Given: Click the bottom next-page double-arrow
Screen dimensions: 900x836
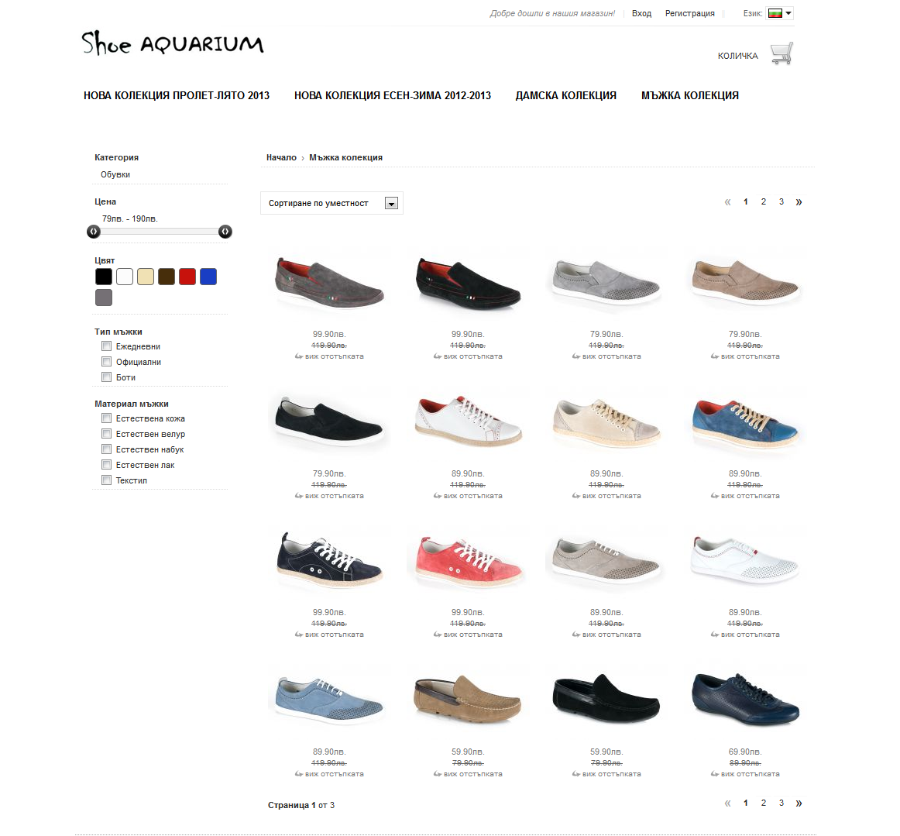Looking at the screenshot, I should point(799,803).
